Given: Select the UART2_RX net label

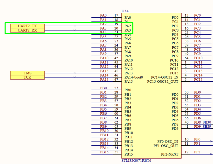Looking at the screenshot, I should [x=27, y=30].
